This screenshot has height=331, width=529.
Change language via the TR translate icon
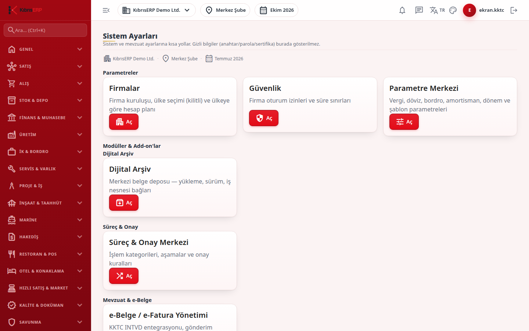point(437,10)
